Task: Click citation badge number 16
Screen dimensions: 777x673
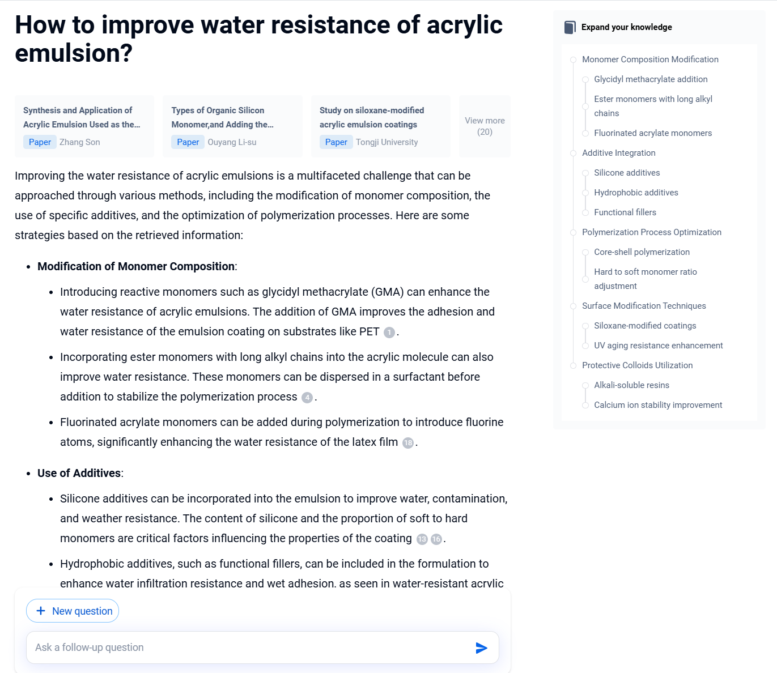Action: pyautogui.click(x=436, y=539)
